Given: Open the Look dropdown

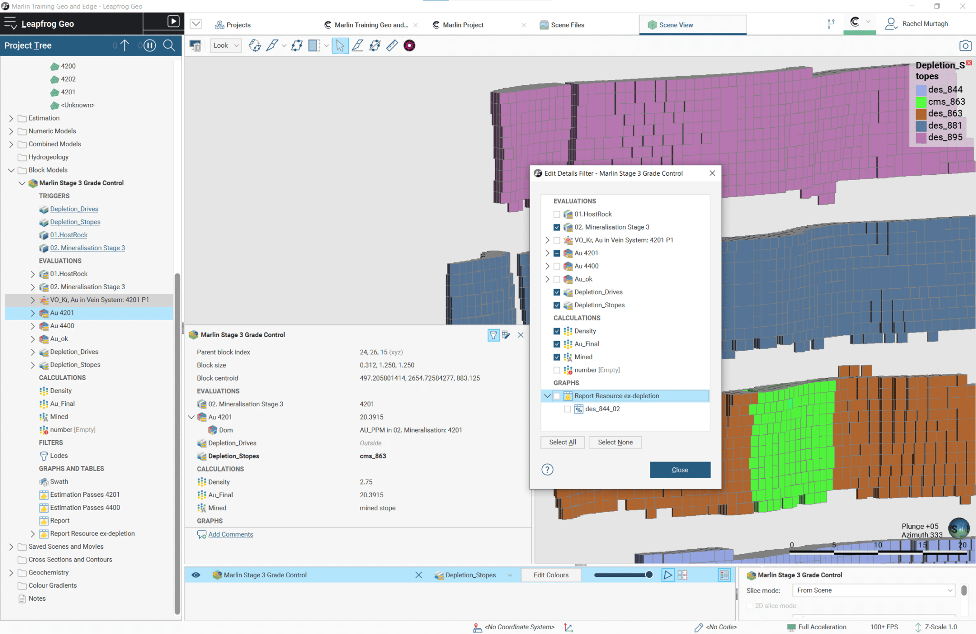Looking at the screenshot, I should [226, 46].
